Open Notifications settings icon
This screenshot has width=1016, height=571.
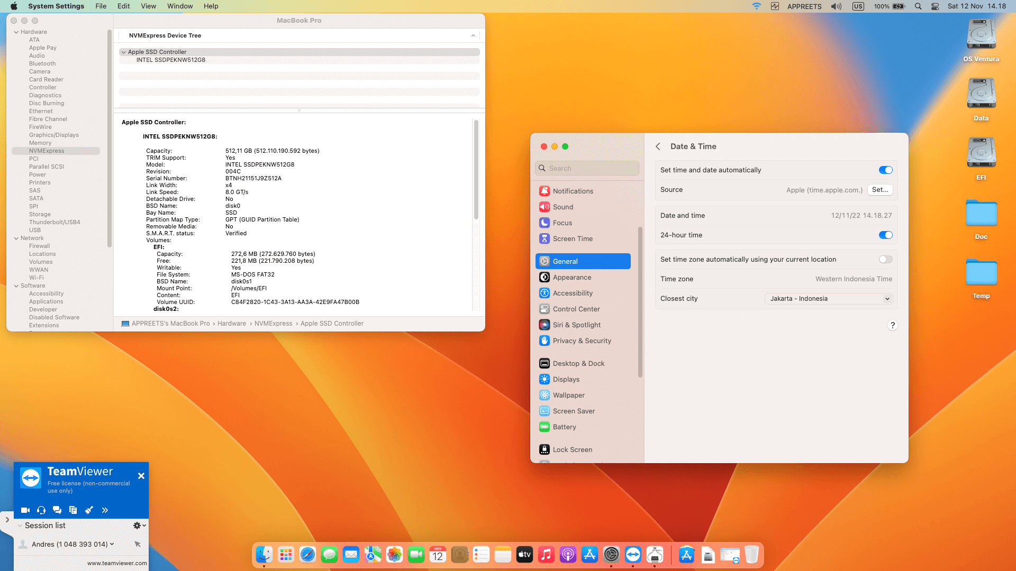[x=545, y=191]
